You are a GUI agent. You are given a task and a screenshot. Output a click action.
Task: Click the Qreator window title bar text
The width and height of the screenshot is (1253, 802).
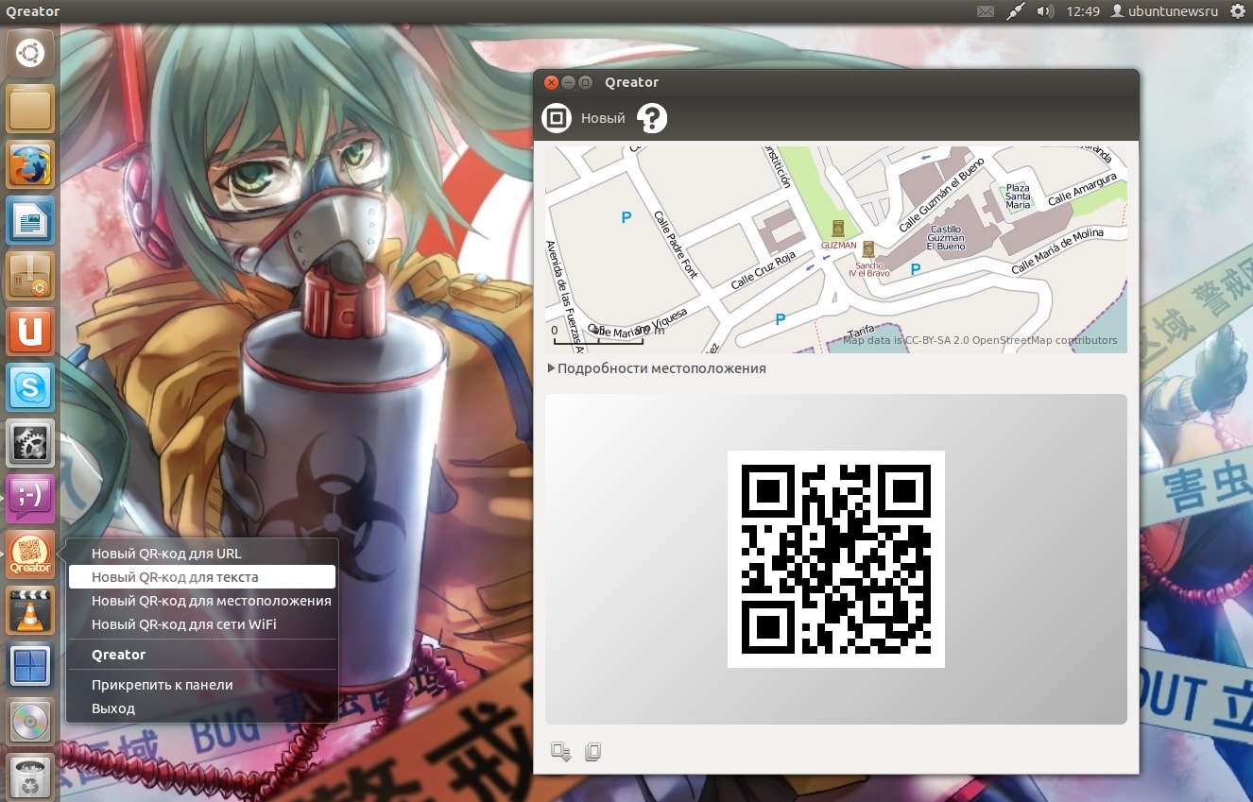632,82
